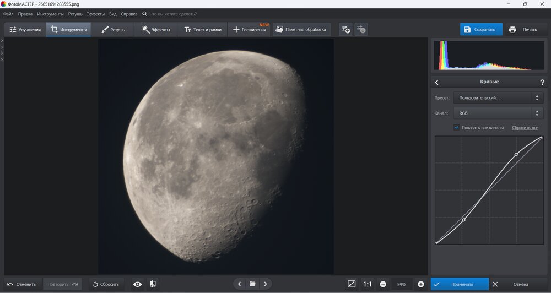Go to next photo arrow

click(266, 284)
